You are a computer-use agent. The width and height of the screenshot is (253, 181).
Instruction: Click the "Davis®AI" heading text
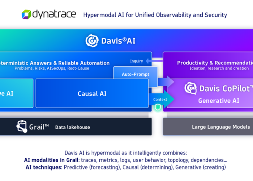coord(118,41)
